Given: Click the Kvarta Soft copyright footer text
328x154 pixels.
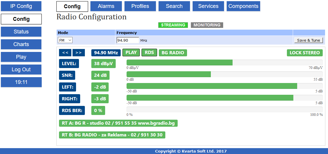Looking at the screenshot, I should click(x=191, y=151).
